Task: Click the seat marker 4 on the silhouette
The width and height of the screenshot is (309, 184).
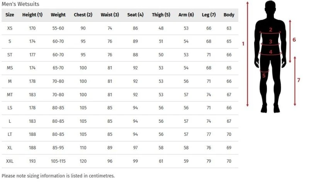Action: point(271,52)
